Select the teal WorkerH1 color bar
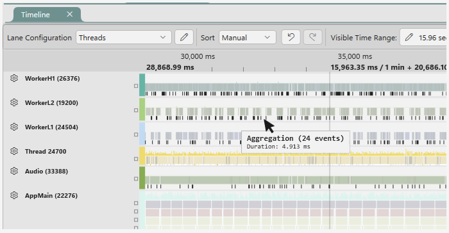The image size is (449, 233). 142,85
